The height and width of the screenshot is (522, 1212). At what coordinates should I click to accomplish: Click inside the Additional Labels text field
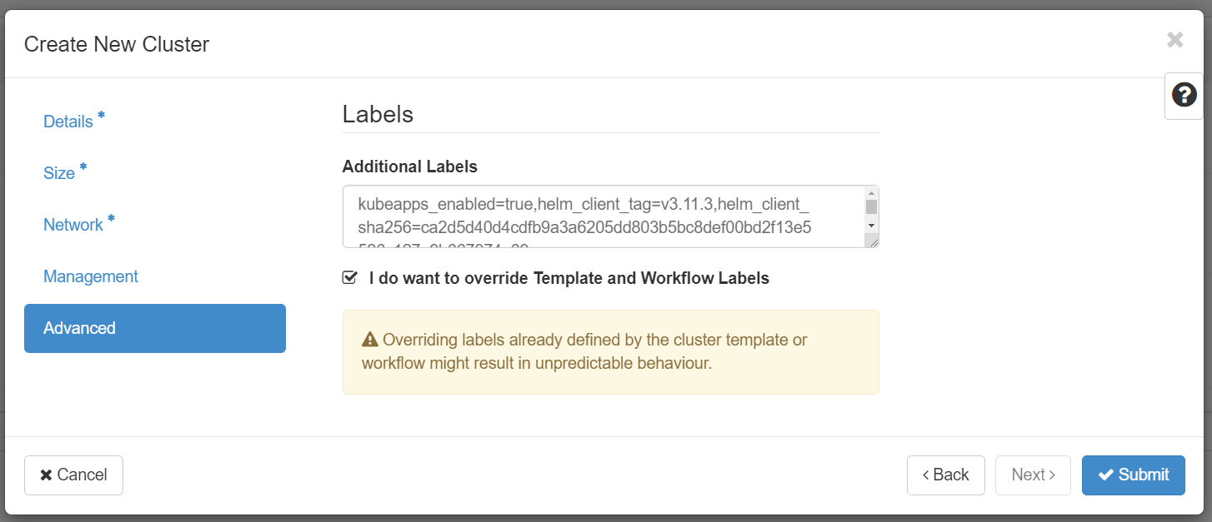pyautogui.click(x=600, y=216)
